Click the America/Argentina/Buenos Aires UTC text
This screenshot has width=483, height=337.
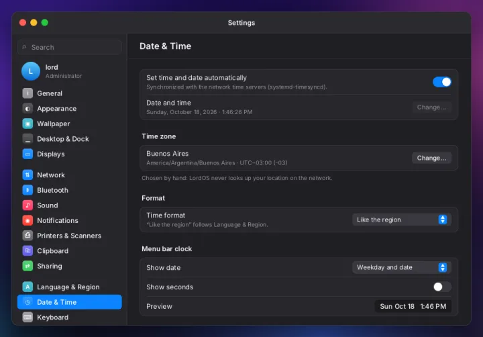point(217,163)
